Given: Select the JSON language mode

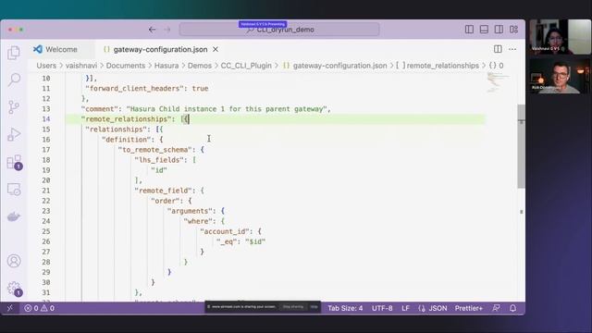Looking at the screenshot, I should (x=433, y=308).
